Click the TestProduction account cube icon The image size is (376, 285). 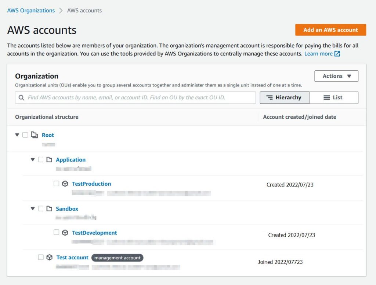65,184
